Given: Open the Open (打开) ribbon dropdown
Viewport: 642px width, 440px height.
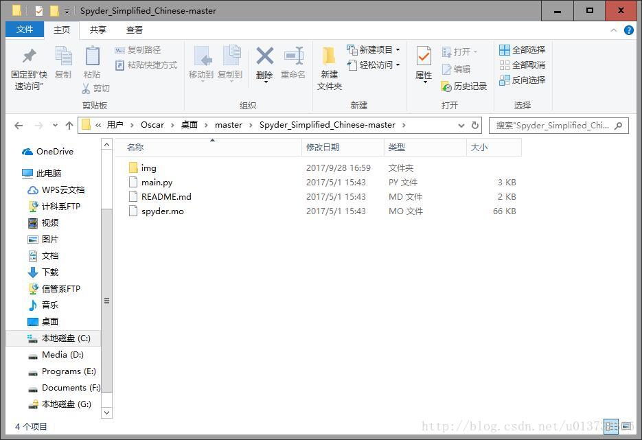Looking at the screenshot, I should (x=459, y=52).
